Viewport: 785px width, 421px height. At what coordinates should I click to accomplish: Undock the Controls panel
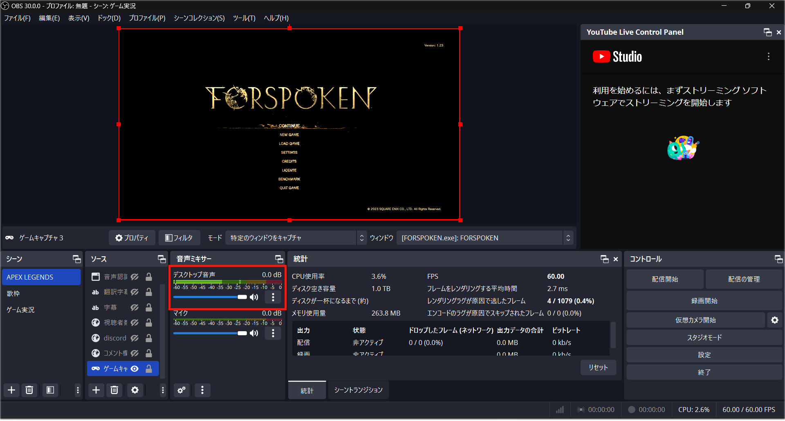point(779,259)
